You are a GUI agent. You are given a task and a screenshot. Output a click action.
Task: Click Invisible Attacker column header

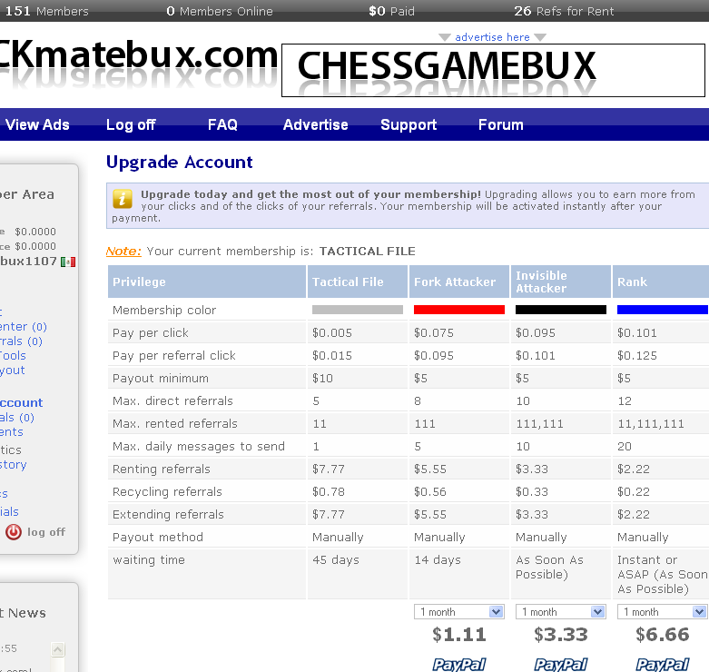point(561,282)
